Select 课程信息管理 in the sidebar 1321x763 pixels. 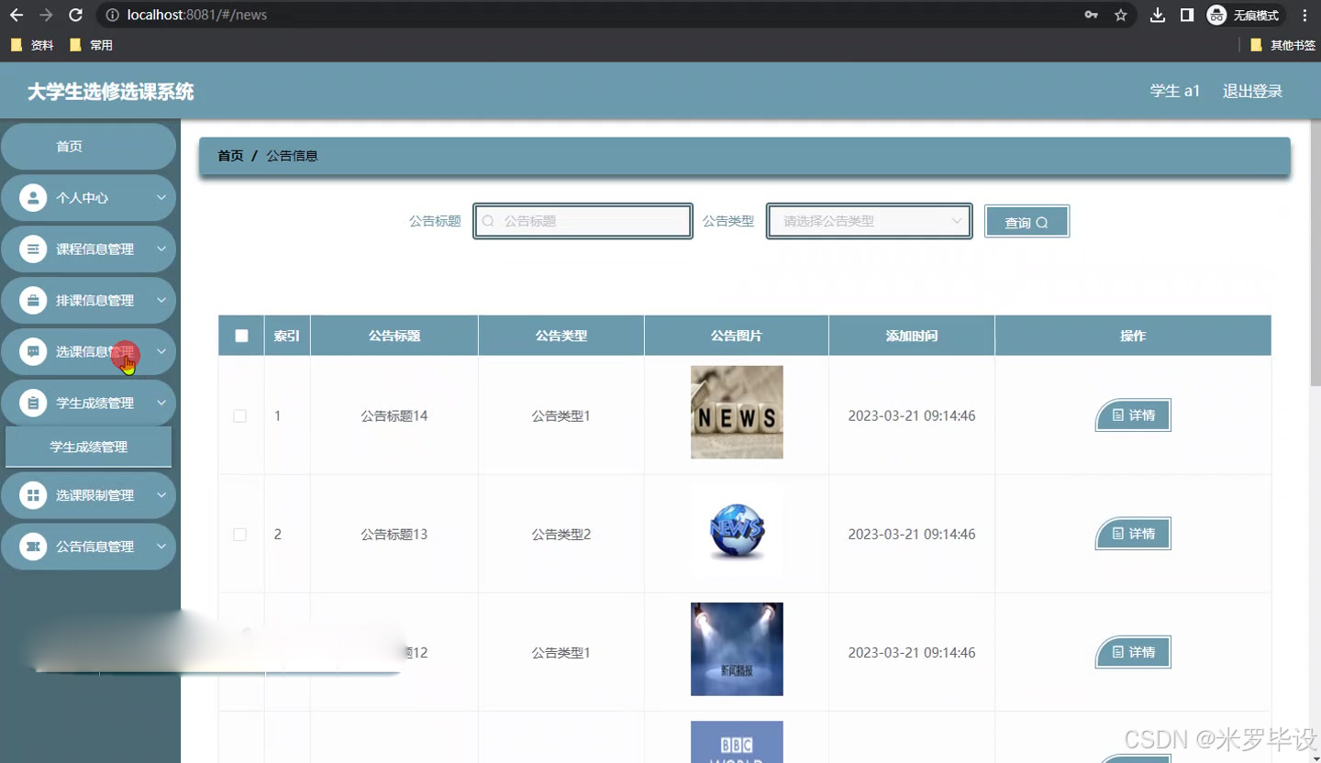[x=88, y=249]
